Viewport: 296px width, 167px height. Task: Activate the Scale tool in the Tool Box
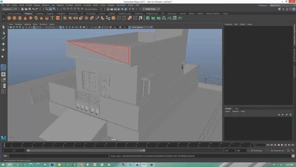click(x=3, y=57)
